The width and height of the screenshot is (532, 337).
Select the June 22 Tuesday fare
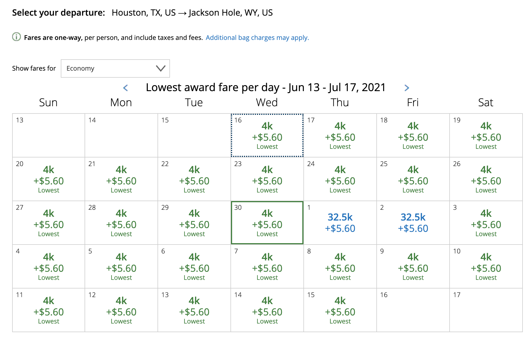tap(194, 179)
